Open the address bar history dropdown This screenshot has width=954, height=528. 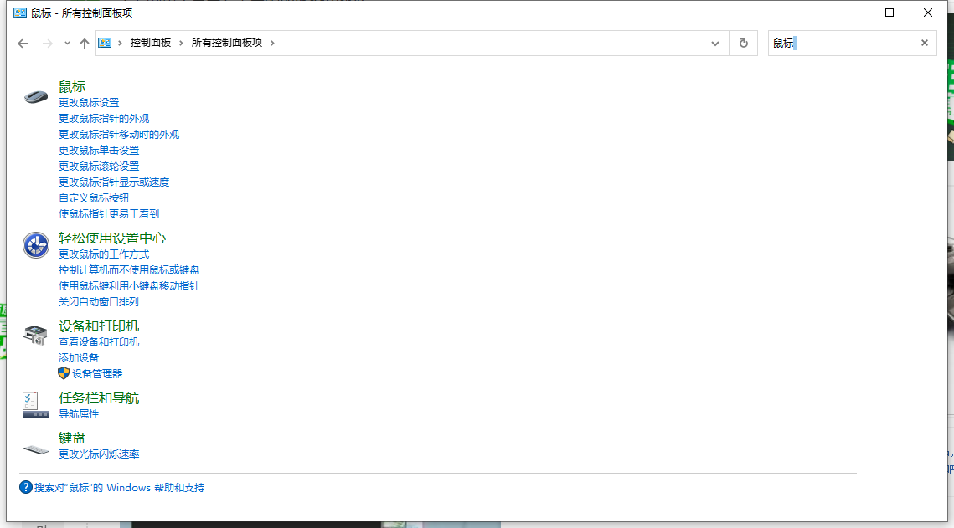[x=714, y=43]
